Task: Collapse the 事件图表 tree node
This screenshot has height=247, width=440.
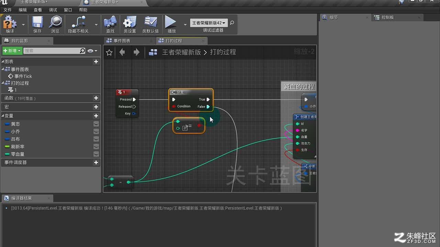Action: [3, 69]
